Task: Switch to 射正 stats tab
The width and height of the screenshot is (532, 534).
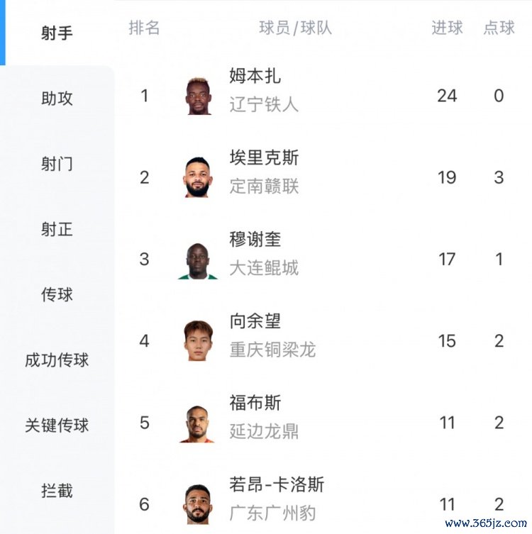Action: tap(57, 229)
